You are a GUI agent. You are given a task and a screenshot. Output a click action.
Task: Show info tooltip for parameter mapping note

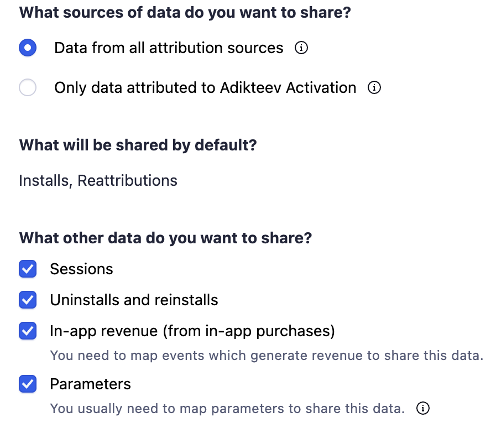[x=423, y=409]
